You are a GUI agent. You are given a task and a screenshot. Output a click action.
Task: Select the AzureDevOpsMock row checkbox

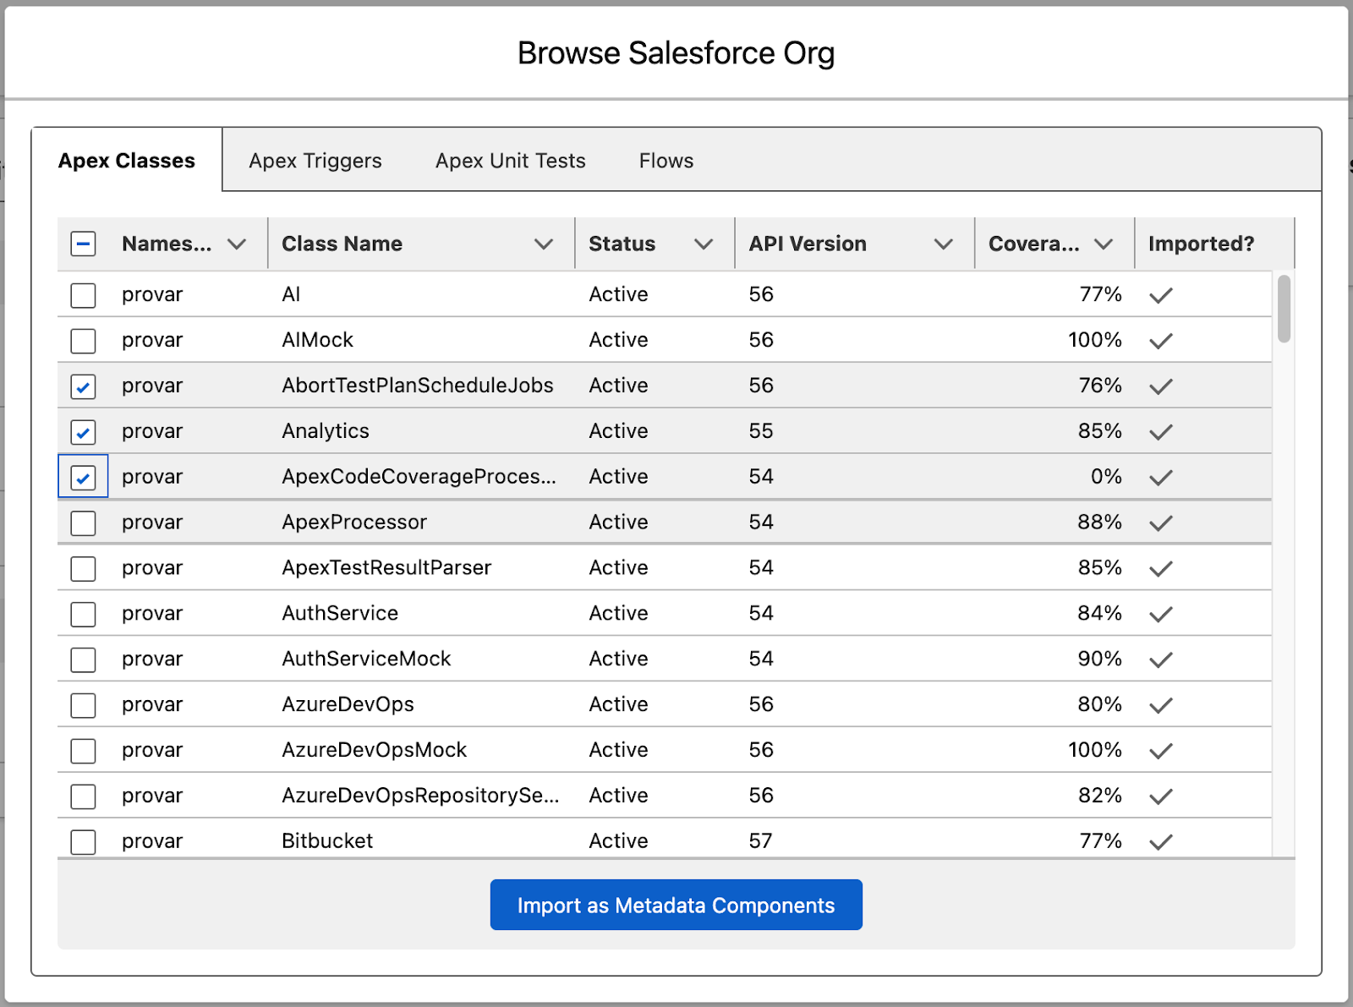tap(83, 752)
